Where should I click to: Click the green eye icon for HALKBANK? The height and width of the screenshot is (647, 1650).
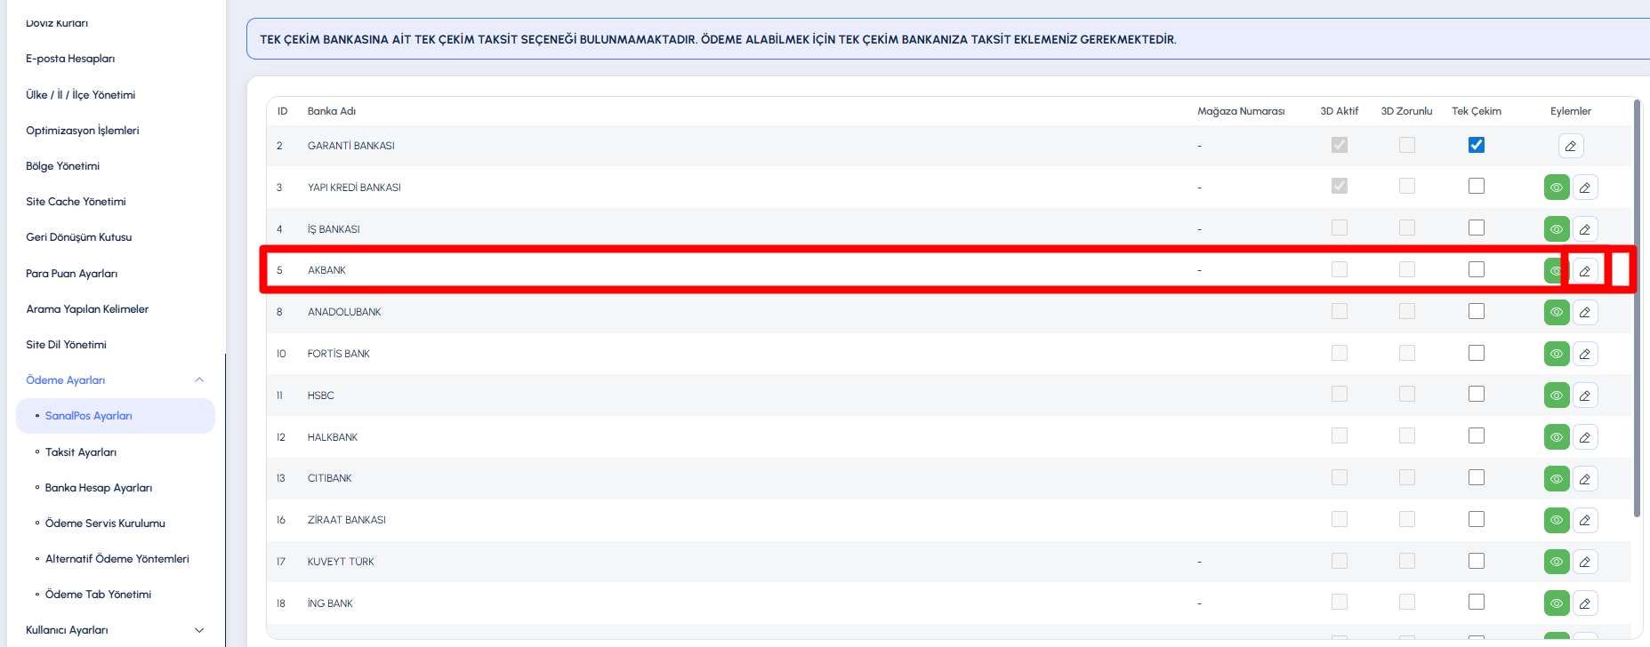point(1557,437)
